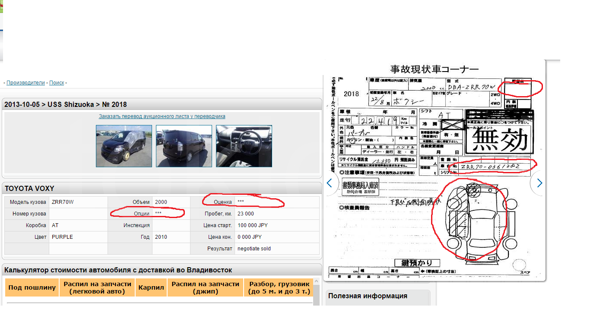Screen dimensions: 590x331
Task: Click the AT transmission value
Action: point(55,225)
